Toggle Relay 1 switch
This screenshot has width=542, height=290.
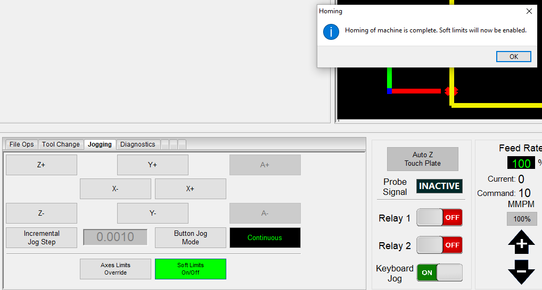tap(439, 218)
